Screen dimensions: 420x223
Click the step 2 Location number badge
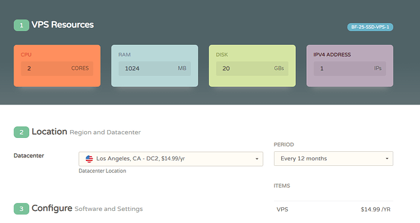(21, 132)
